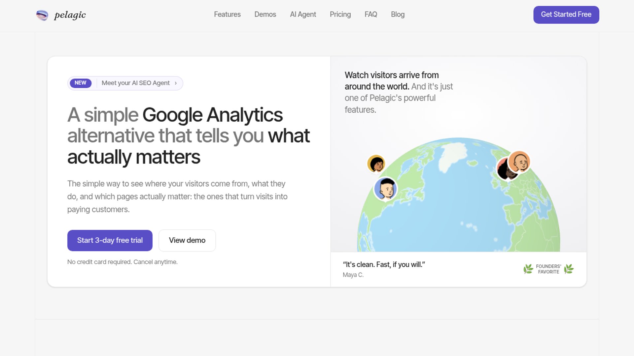Open the FAQ nav link
This screenshot has height=356, width=634.
[x=370, y=15]
